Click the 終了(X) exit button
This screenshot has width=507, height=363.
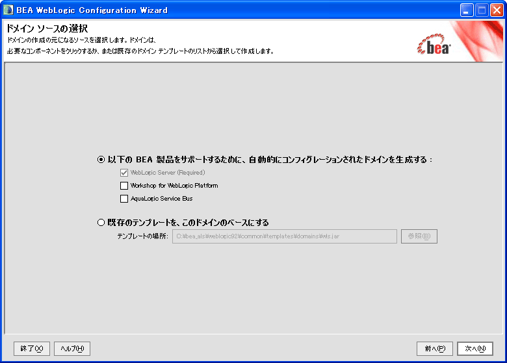point(32,349)
